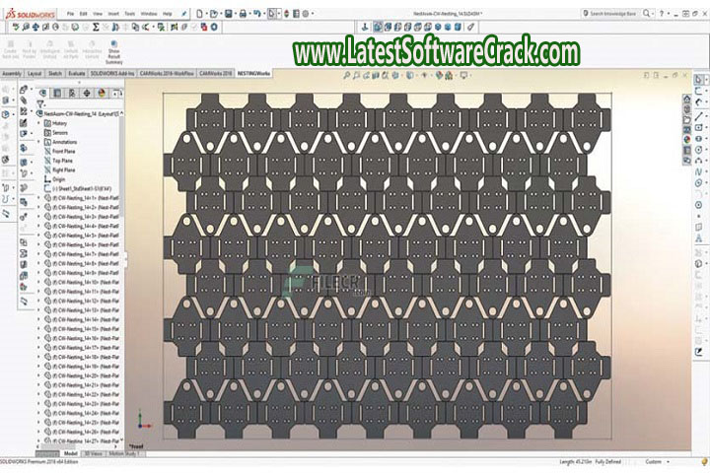Click the Section View icon in view toolbar

click(376, 76)
